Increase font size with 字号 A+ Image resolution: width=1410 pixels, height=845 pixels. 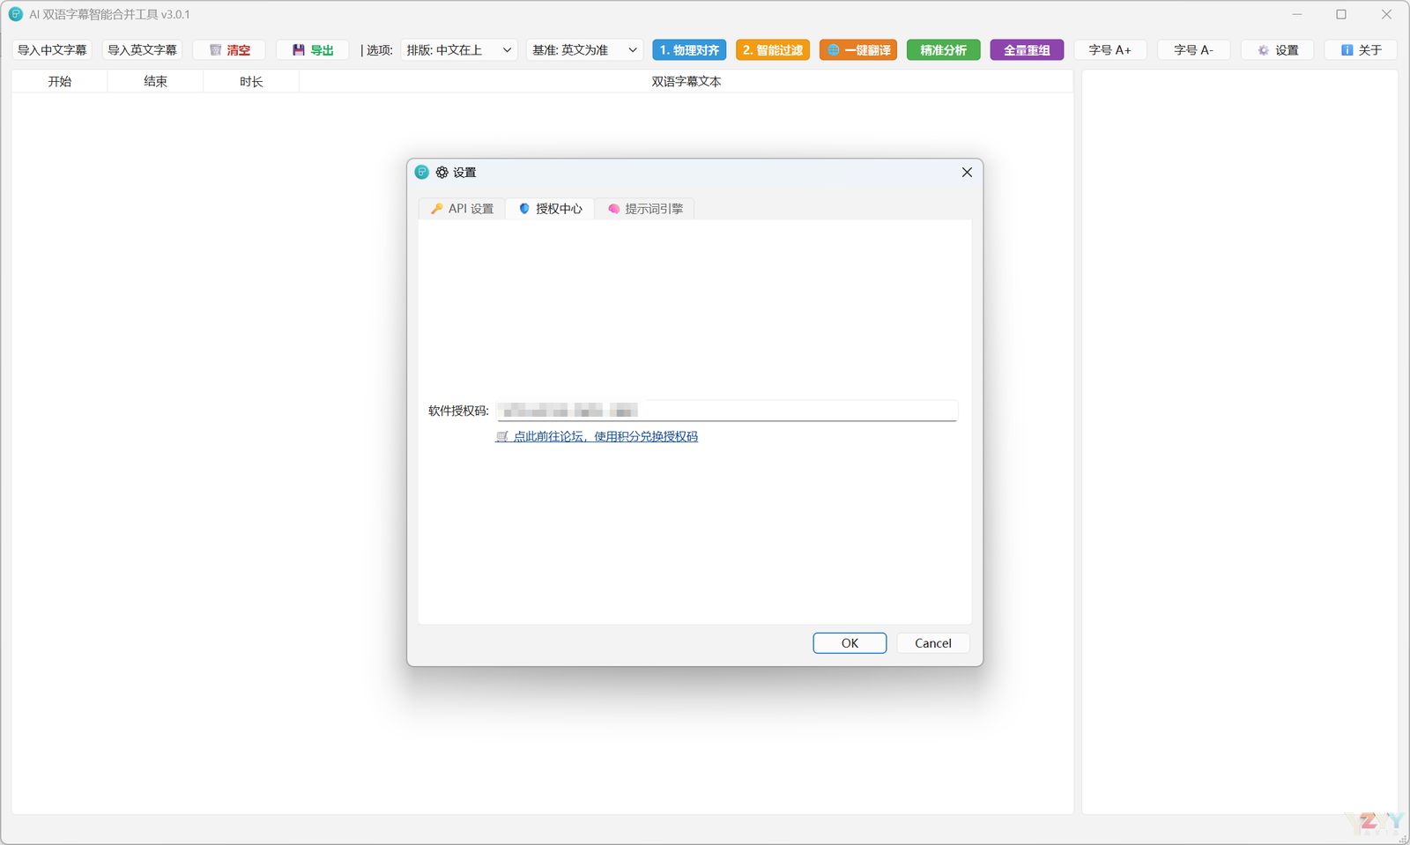(x=1109, y=50)
